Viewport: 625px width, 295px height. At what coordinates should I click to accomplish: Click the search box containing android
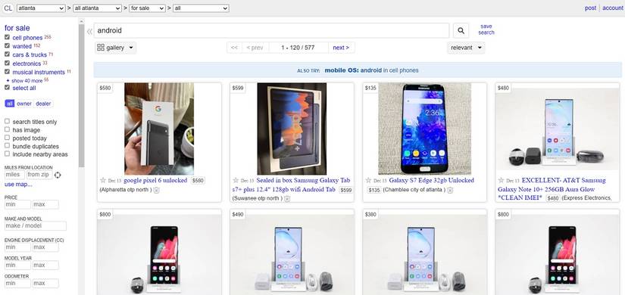tap(271, 31)
